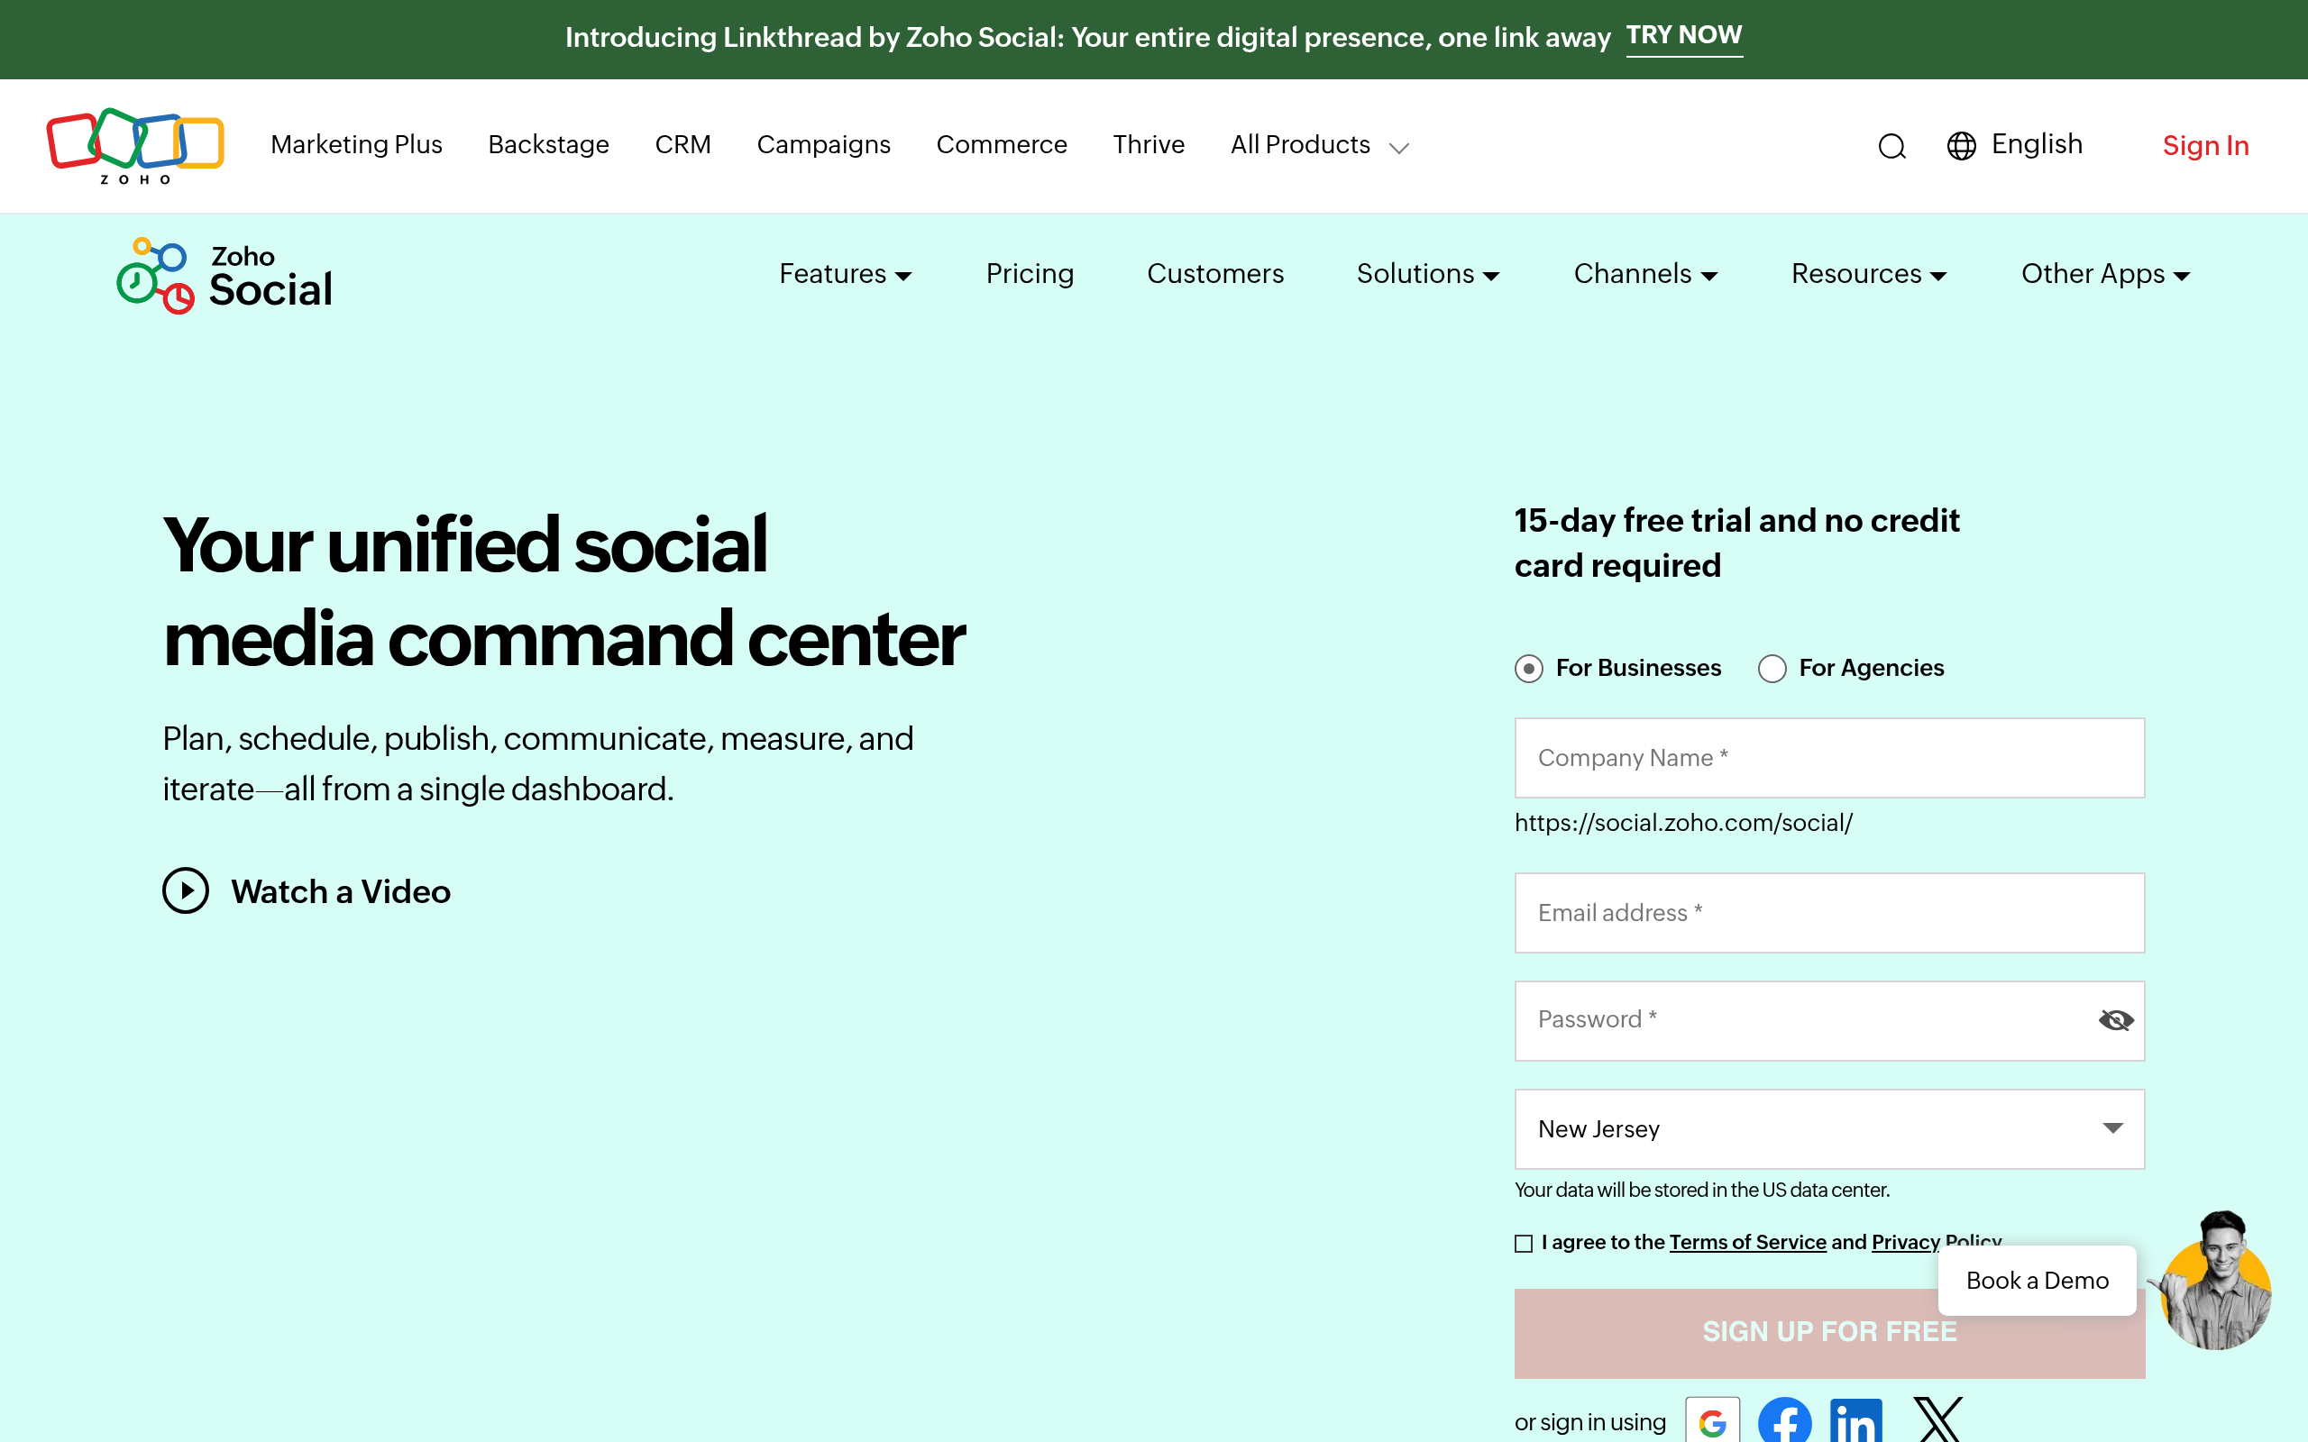
Task: Click the Watch a Video play icon
Action: 186,890
